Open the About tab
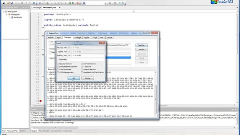The image size is (240, 135). point(109,37)
